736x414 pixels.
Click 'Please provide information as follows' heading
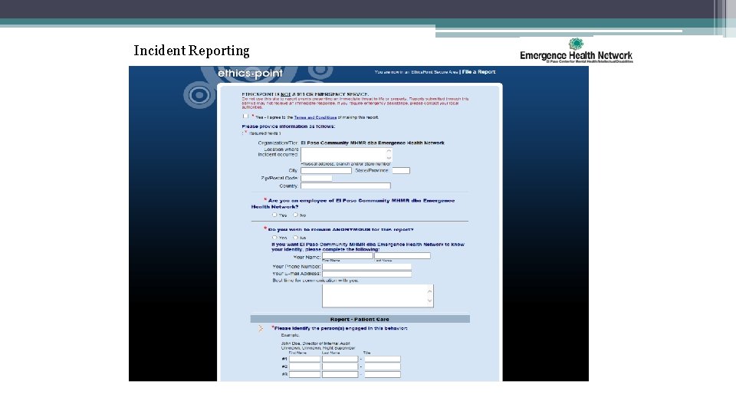click(x=288, y=127)
